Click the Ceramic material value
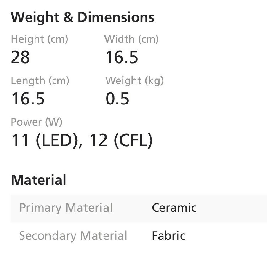267x267 pixels. tap(174, 208)
